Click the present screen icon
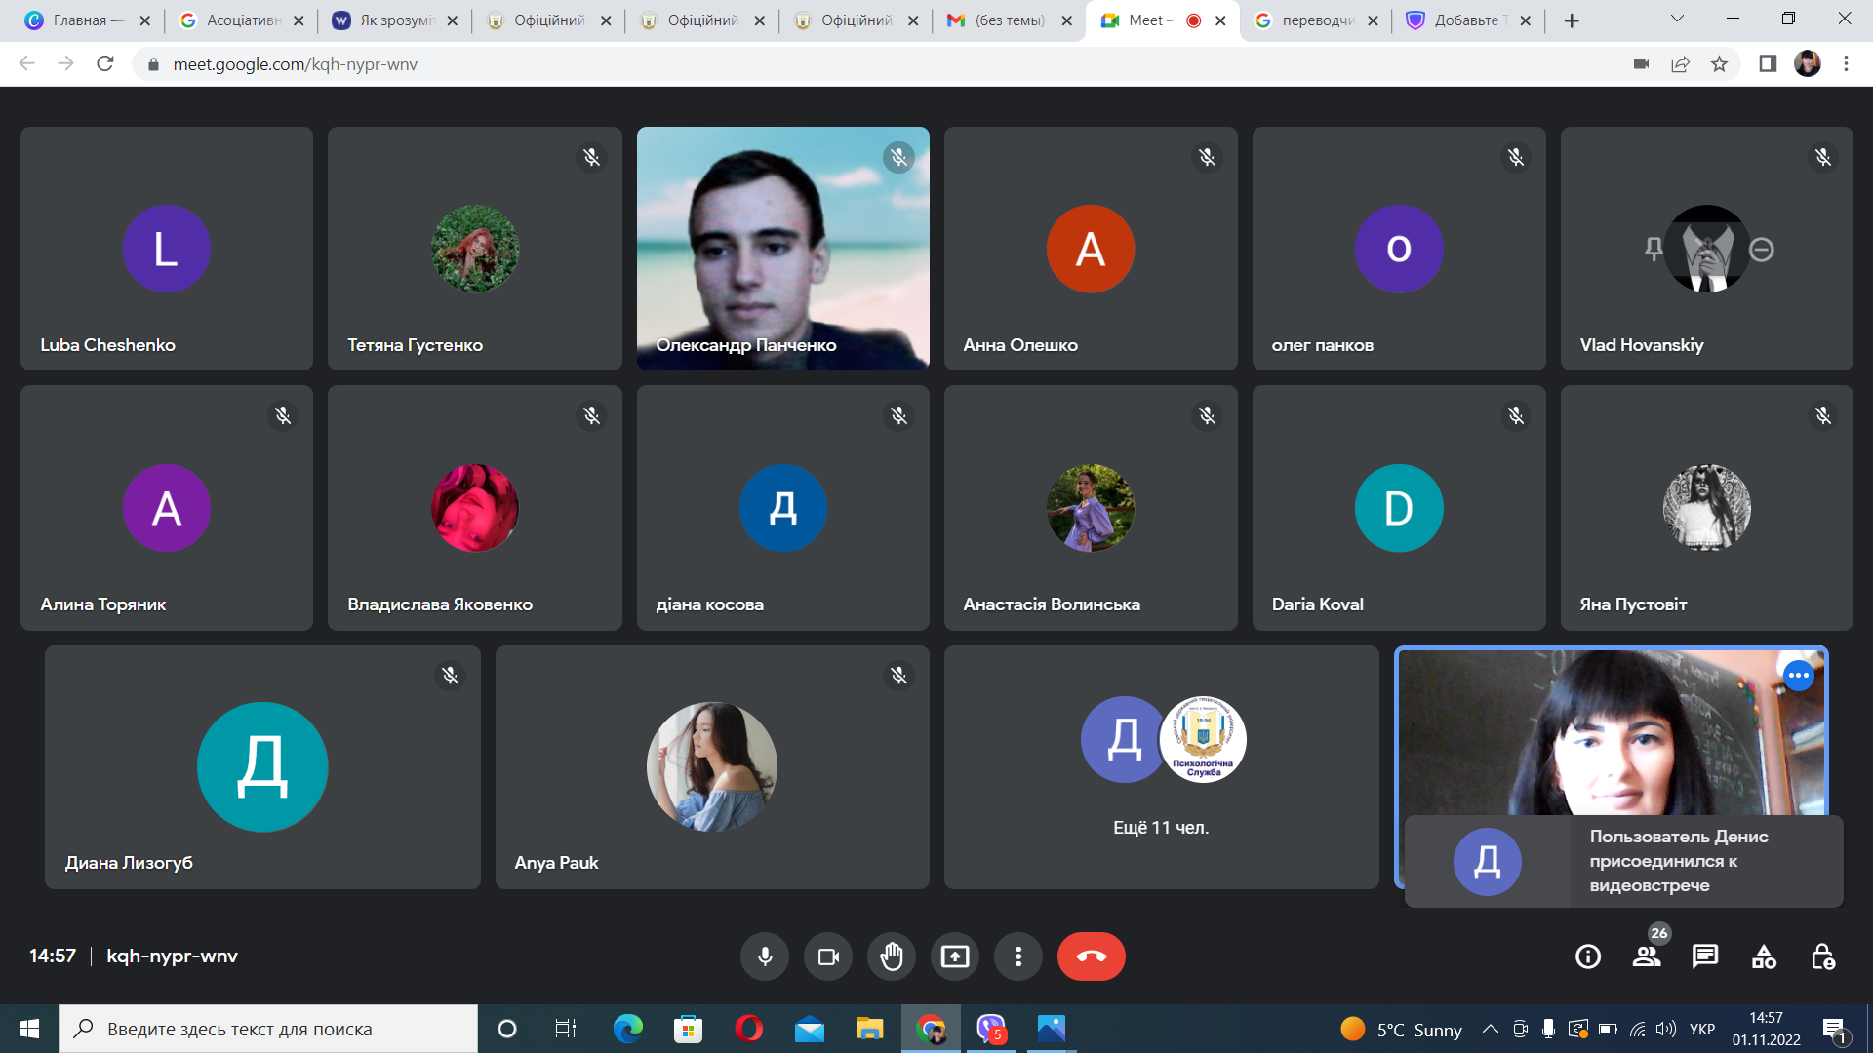The height and width of the screenshot is (1053, 1873). tap(955, 956)
